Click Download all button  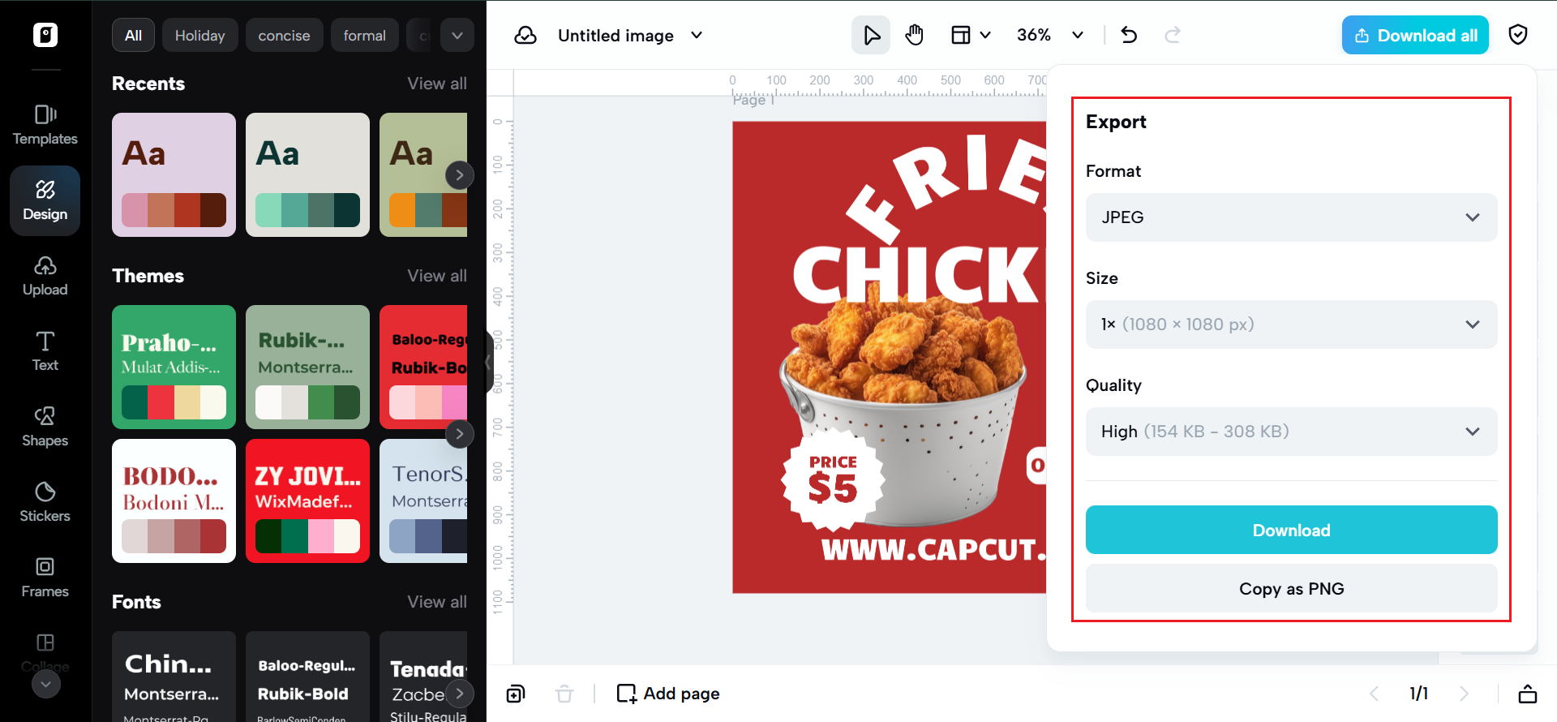[1415, 35]
